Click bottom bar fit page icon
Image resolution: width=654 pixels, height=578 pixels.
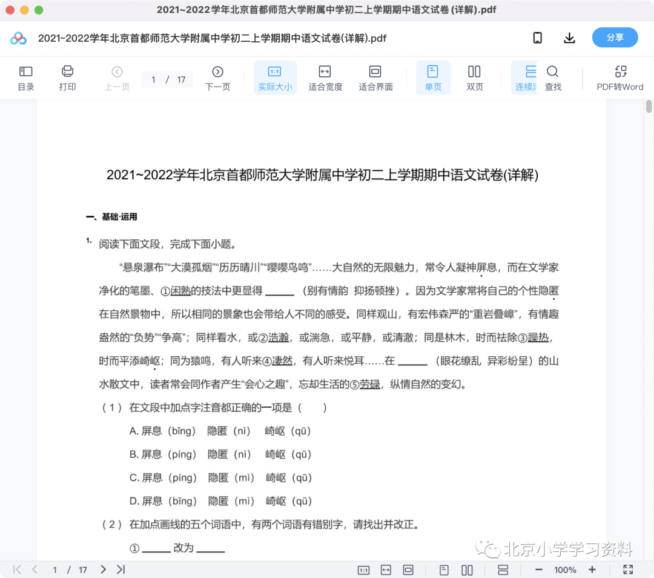tap(408, 570)
